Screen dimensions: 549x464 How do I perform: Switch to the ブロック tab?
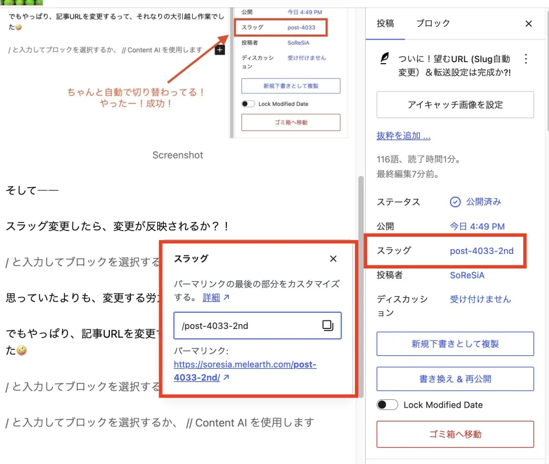(x=433, y=24)
